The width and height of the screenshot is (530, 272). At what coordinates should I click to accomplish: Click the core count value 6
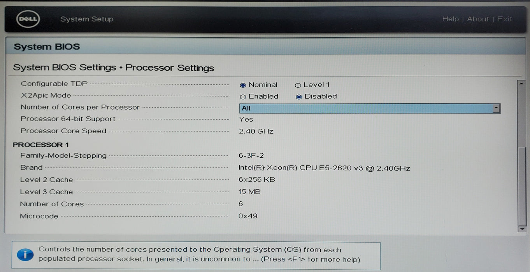pos(240,204)
